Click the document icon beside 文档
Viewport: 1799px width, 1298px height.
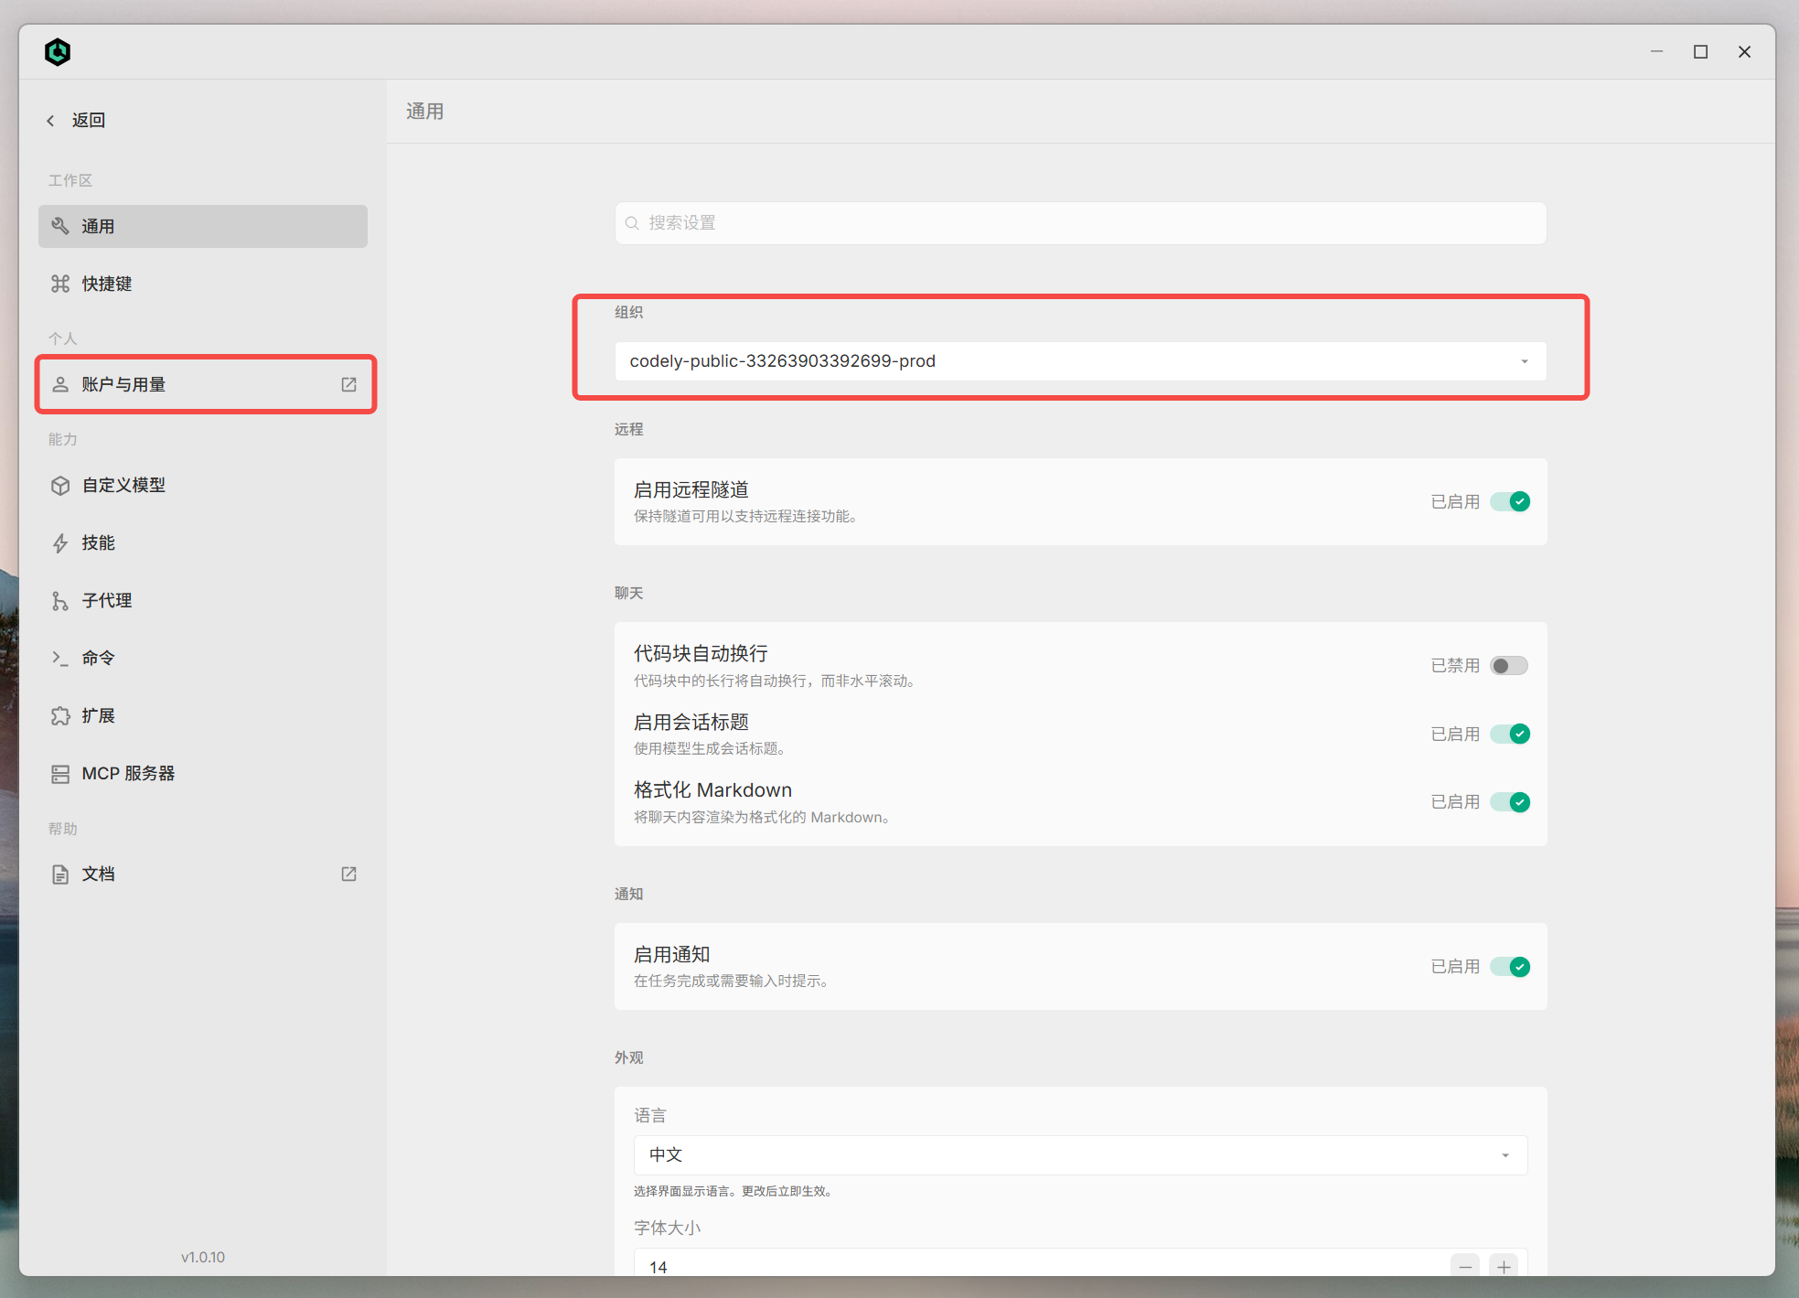pos(60,874)
